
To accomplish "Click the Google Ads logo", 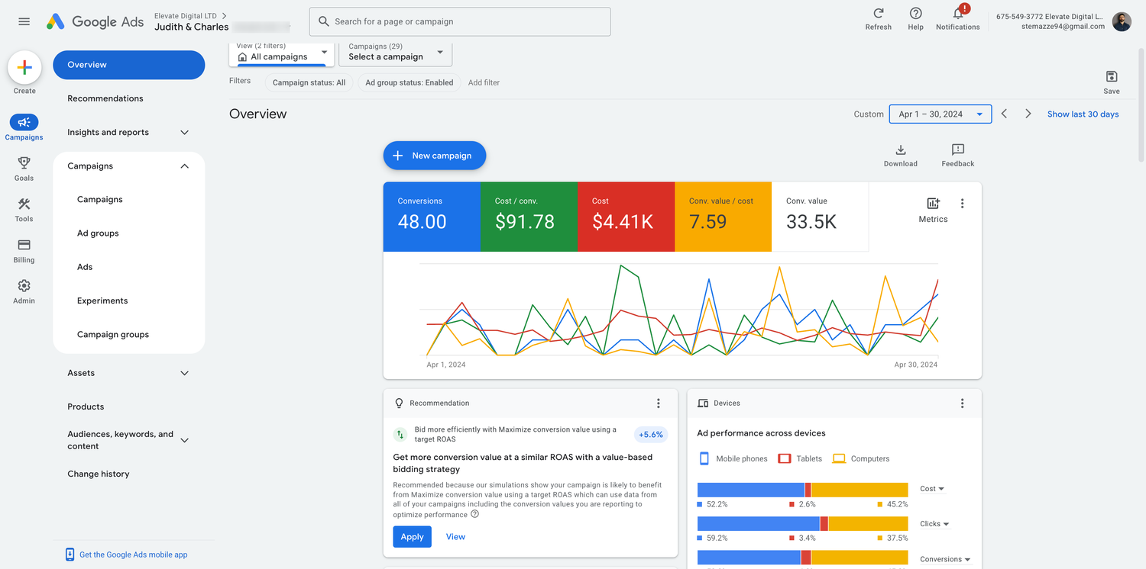I will 95,21.
